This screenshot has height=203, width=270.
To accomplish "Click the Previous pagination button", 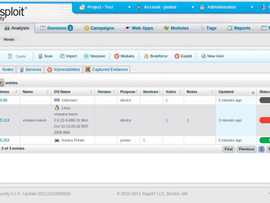I will tap(246, 149).
